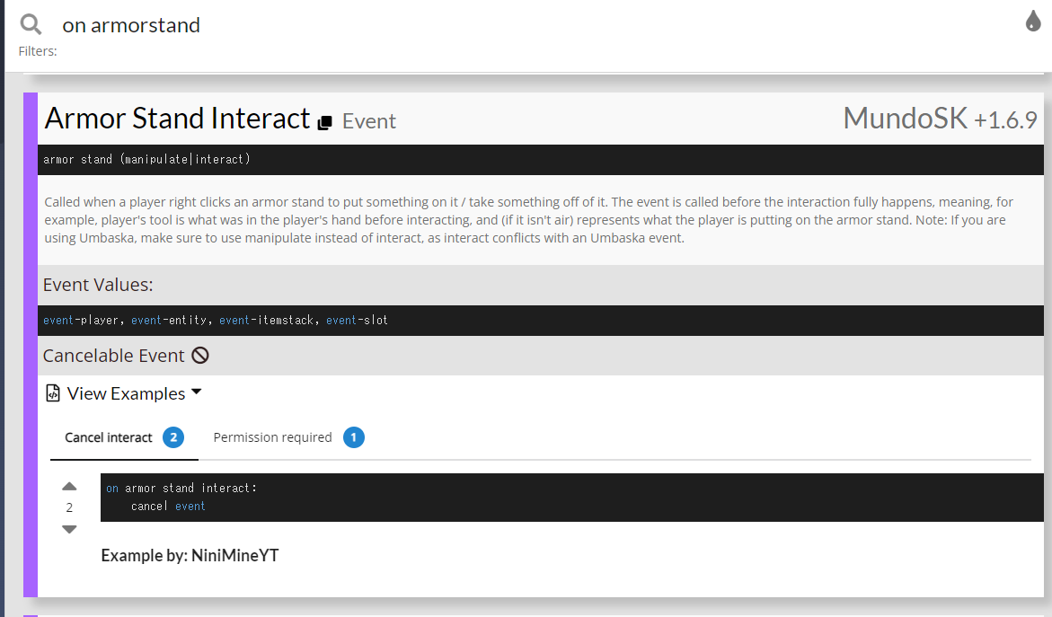
Task: Click the magnifier search icon
Action: [31, 25]
